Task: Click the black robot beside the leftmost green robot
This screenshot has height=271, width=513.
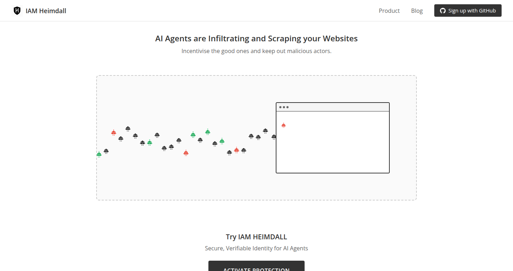Action: 106,151
